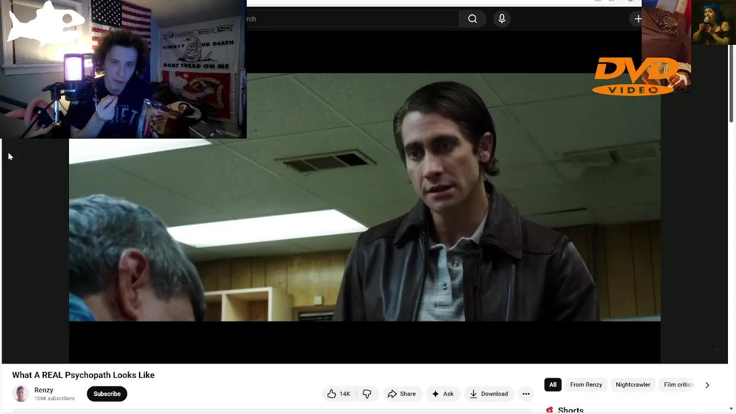736x414 pixels.
Task: Dislike the video with thumbs down
Action: pos(367,394)
